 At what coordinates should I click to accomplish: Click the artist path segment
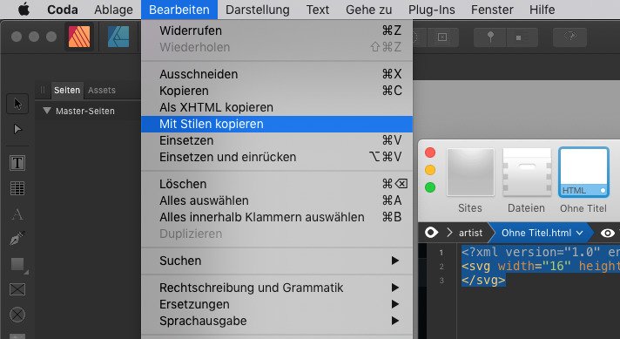(x=470, y=233)
